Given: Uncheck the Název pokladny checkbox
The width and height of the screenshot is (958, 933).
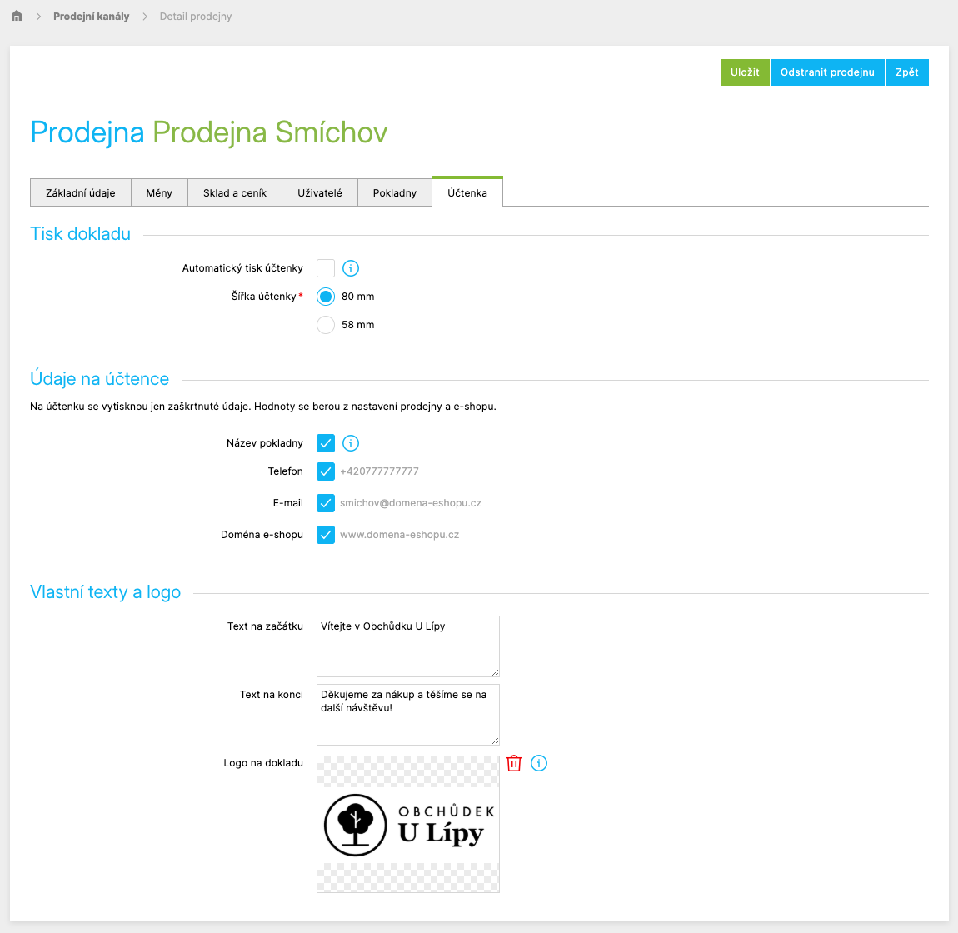Looking at the screenshot, I should 326,443.
